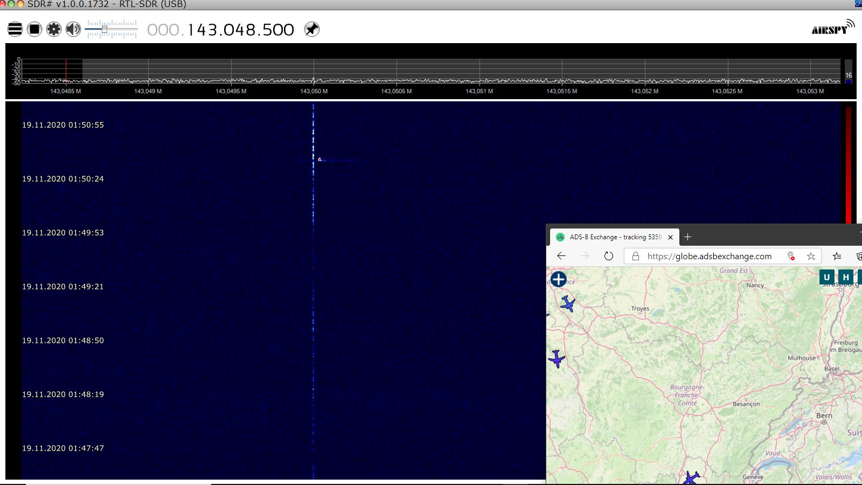Viewport: 862px width, 485px height.
Task: Click the Airspy logo
Action: 833,27
